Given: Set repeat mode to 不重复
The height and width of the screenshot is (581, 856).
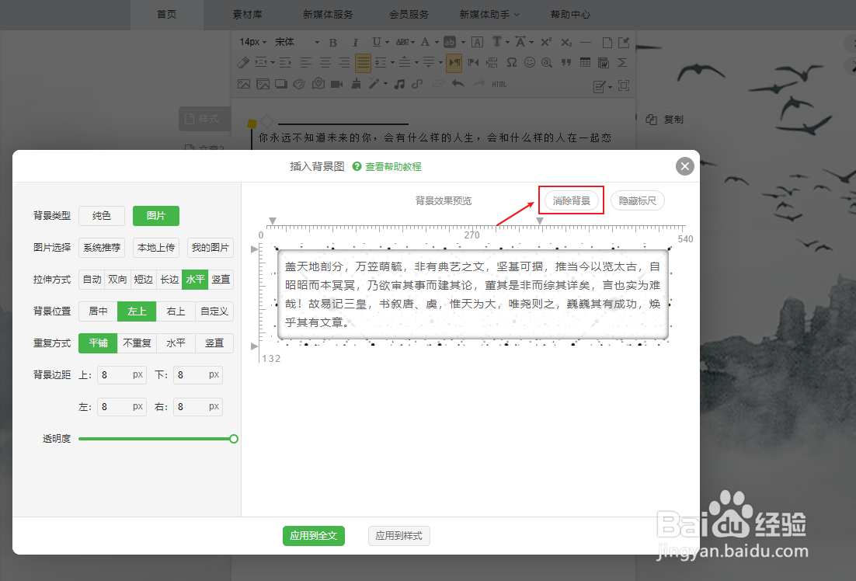Looking at the screenshot, I should tap(137, 343).
